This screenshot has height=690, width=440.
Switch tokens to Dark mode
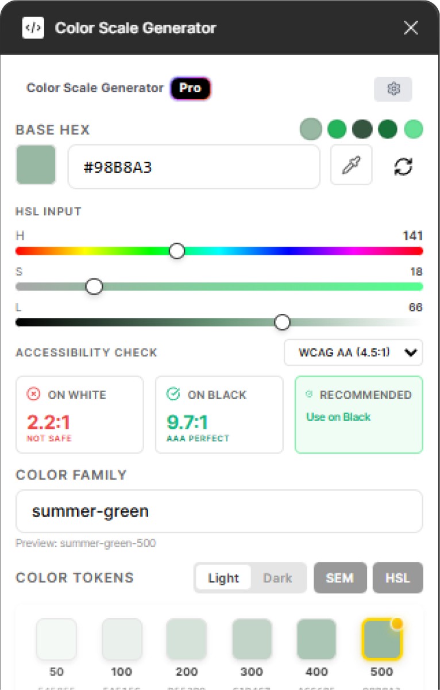point(278,578)
